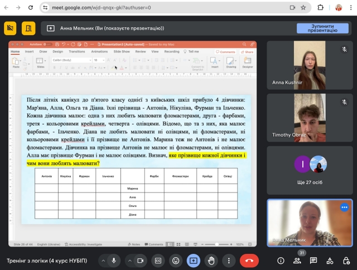Open the chat panel icon
The width and height of the screenshot is (357, 270).
pyautogui.click(x=313, y=261)
